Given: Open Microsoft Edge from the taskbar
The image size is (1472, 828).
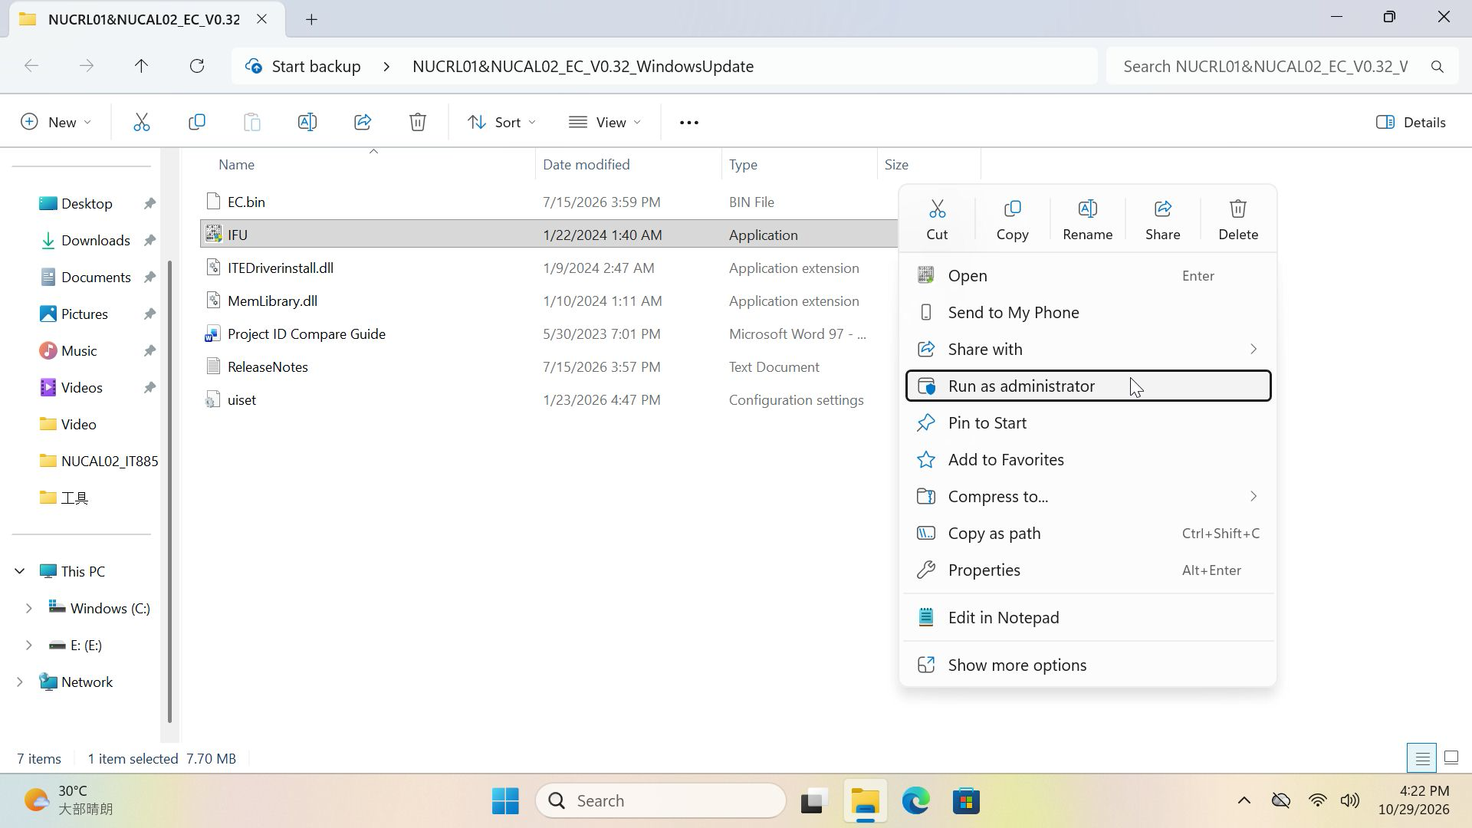Looking at the screenshot, I should pos(915,801).
